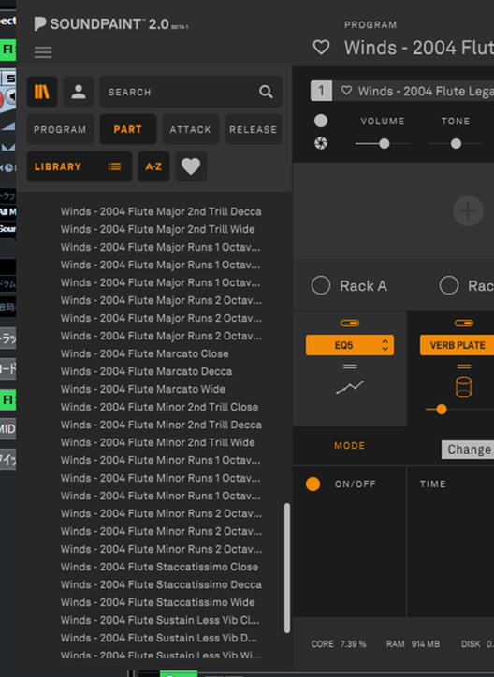Click the library list scrollbar
Viewport: 494px width, 677px height.
[x=287, y=568]
